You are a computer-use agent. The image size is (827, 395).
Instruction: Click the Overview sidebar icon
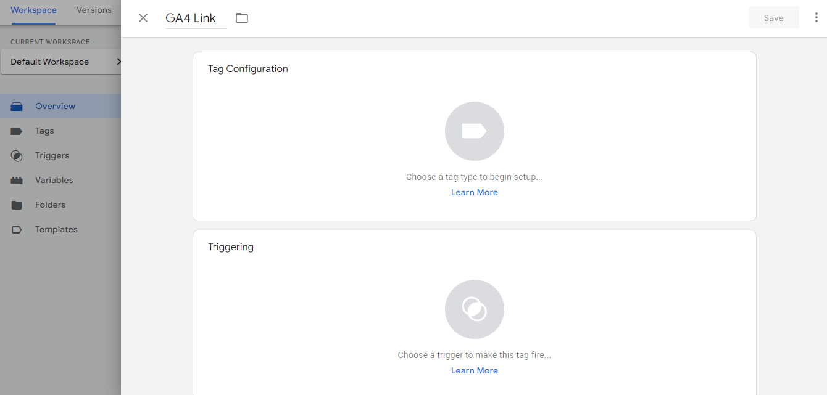17,107
